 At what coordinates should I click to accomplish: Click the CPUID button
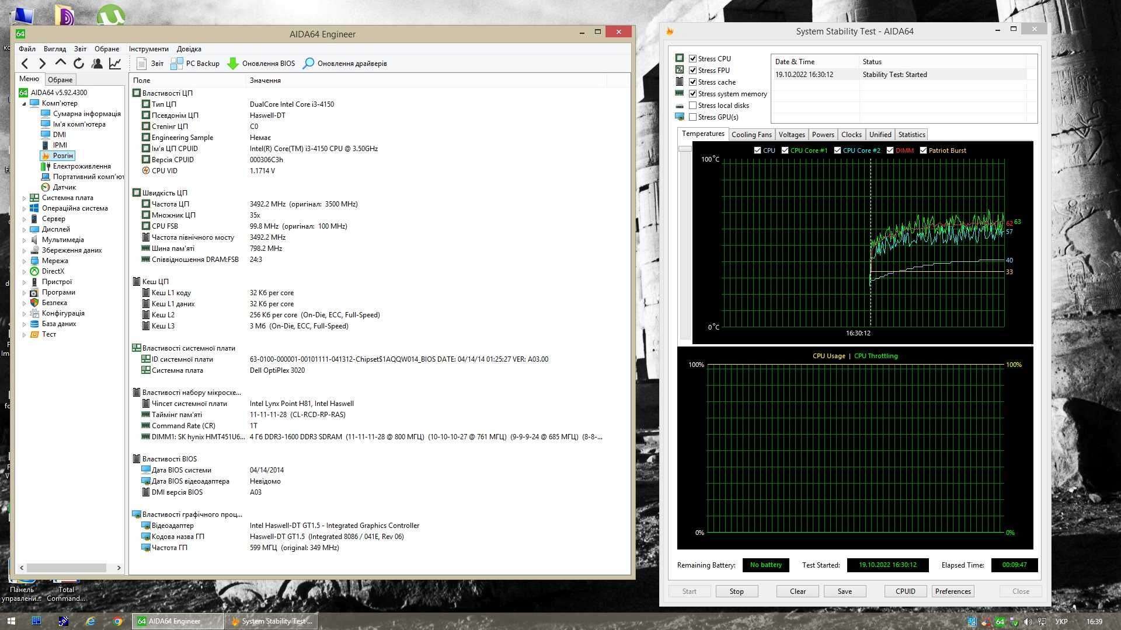pyautogui.click(x=905, y=591)
